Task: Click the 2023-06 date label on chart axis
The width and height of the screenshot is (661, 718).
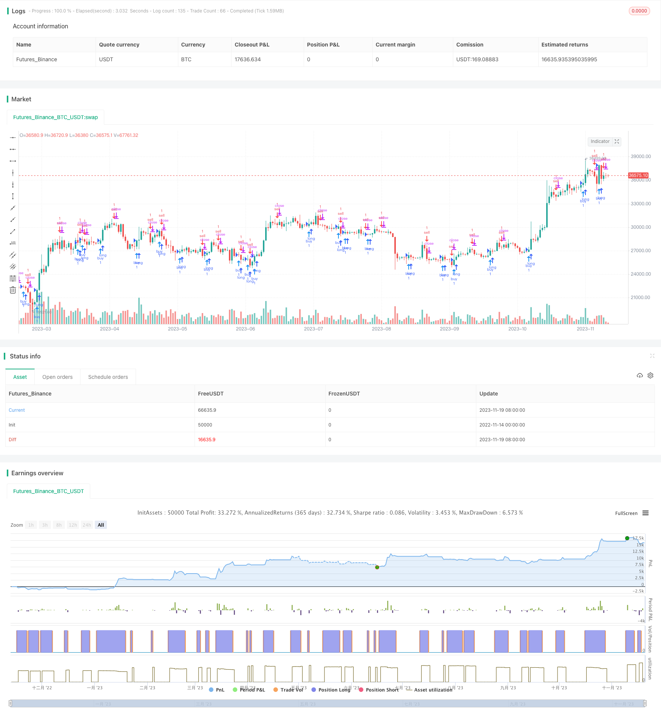Action: click(246, 329)
